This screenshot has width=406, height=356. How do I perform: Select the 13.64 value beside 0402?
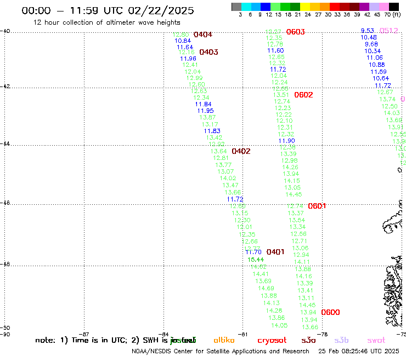tap(218, 151)
